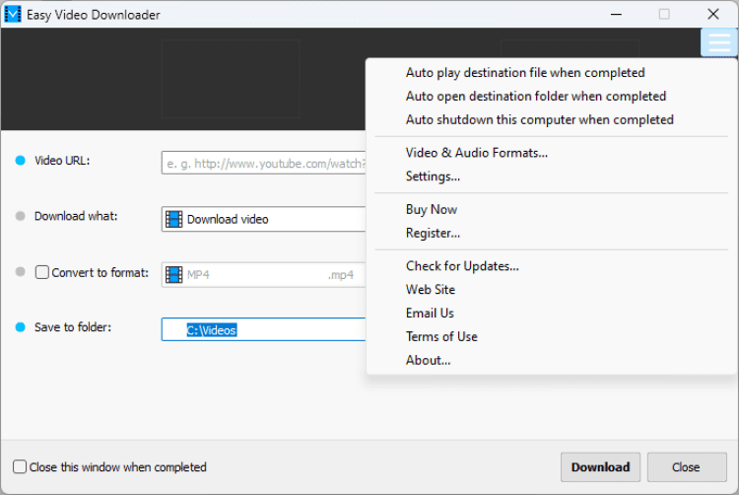Toggle Auto open destination folder when completed
Screen dimensions: 739x495
[551, 97]
